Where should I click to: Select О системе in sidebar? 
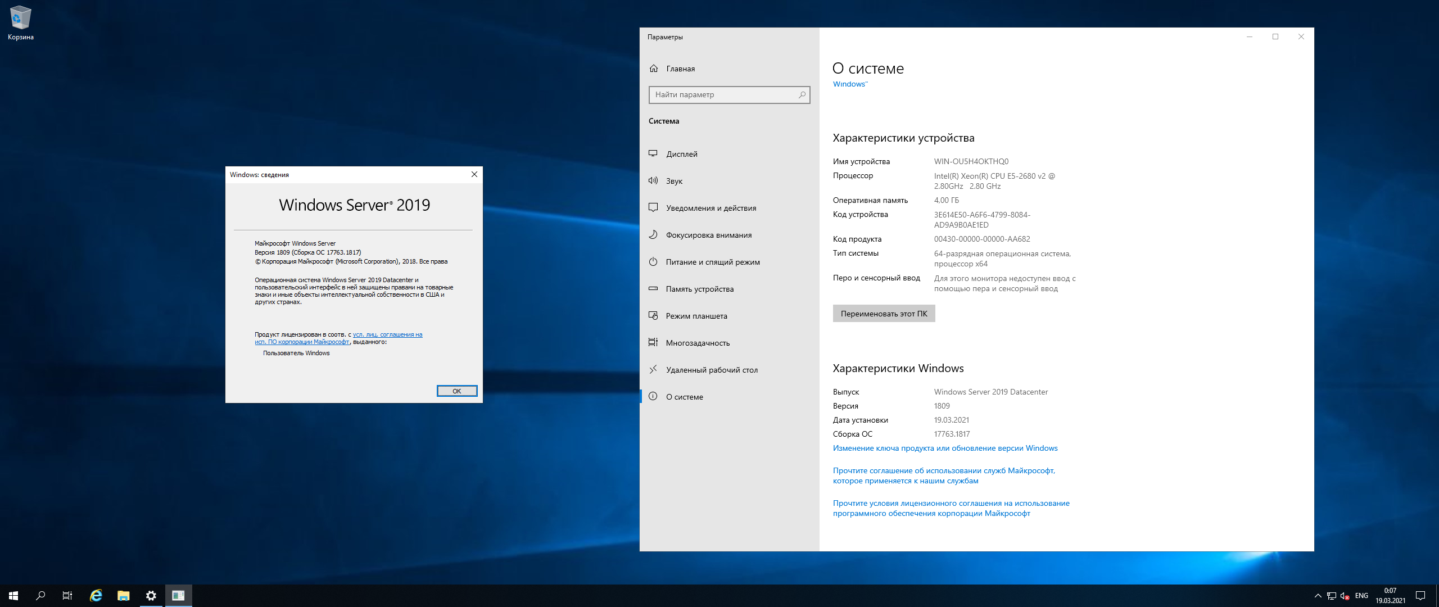click(x=729, y=397)
